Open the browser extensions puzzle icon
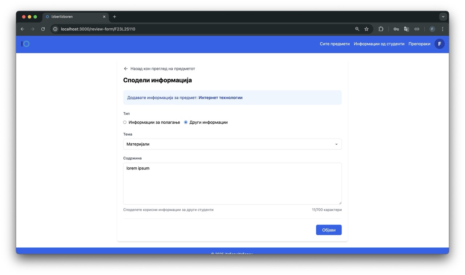This screenshot has width=465, height=275. coord(381,29)
